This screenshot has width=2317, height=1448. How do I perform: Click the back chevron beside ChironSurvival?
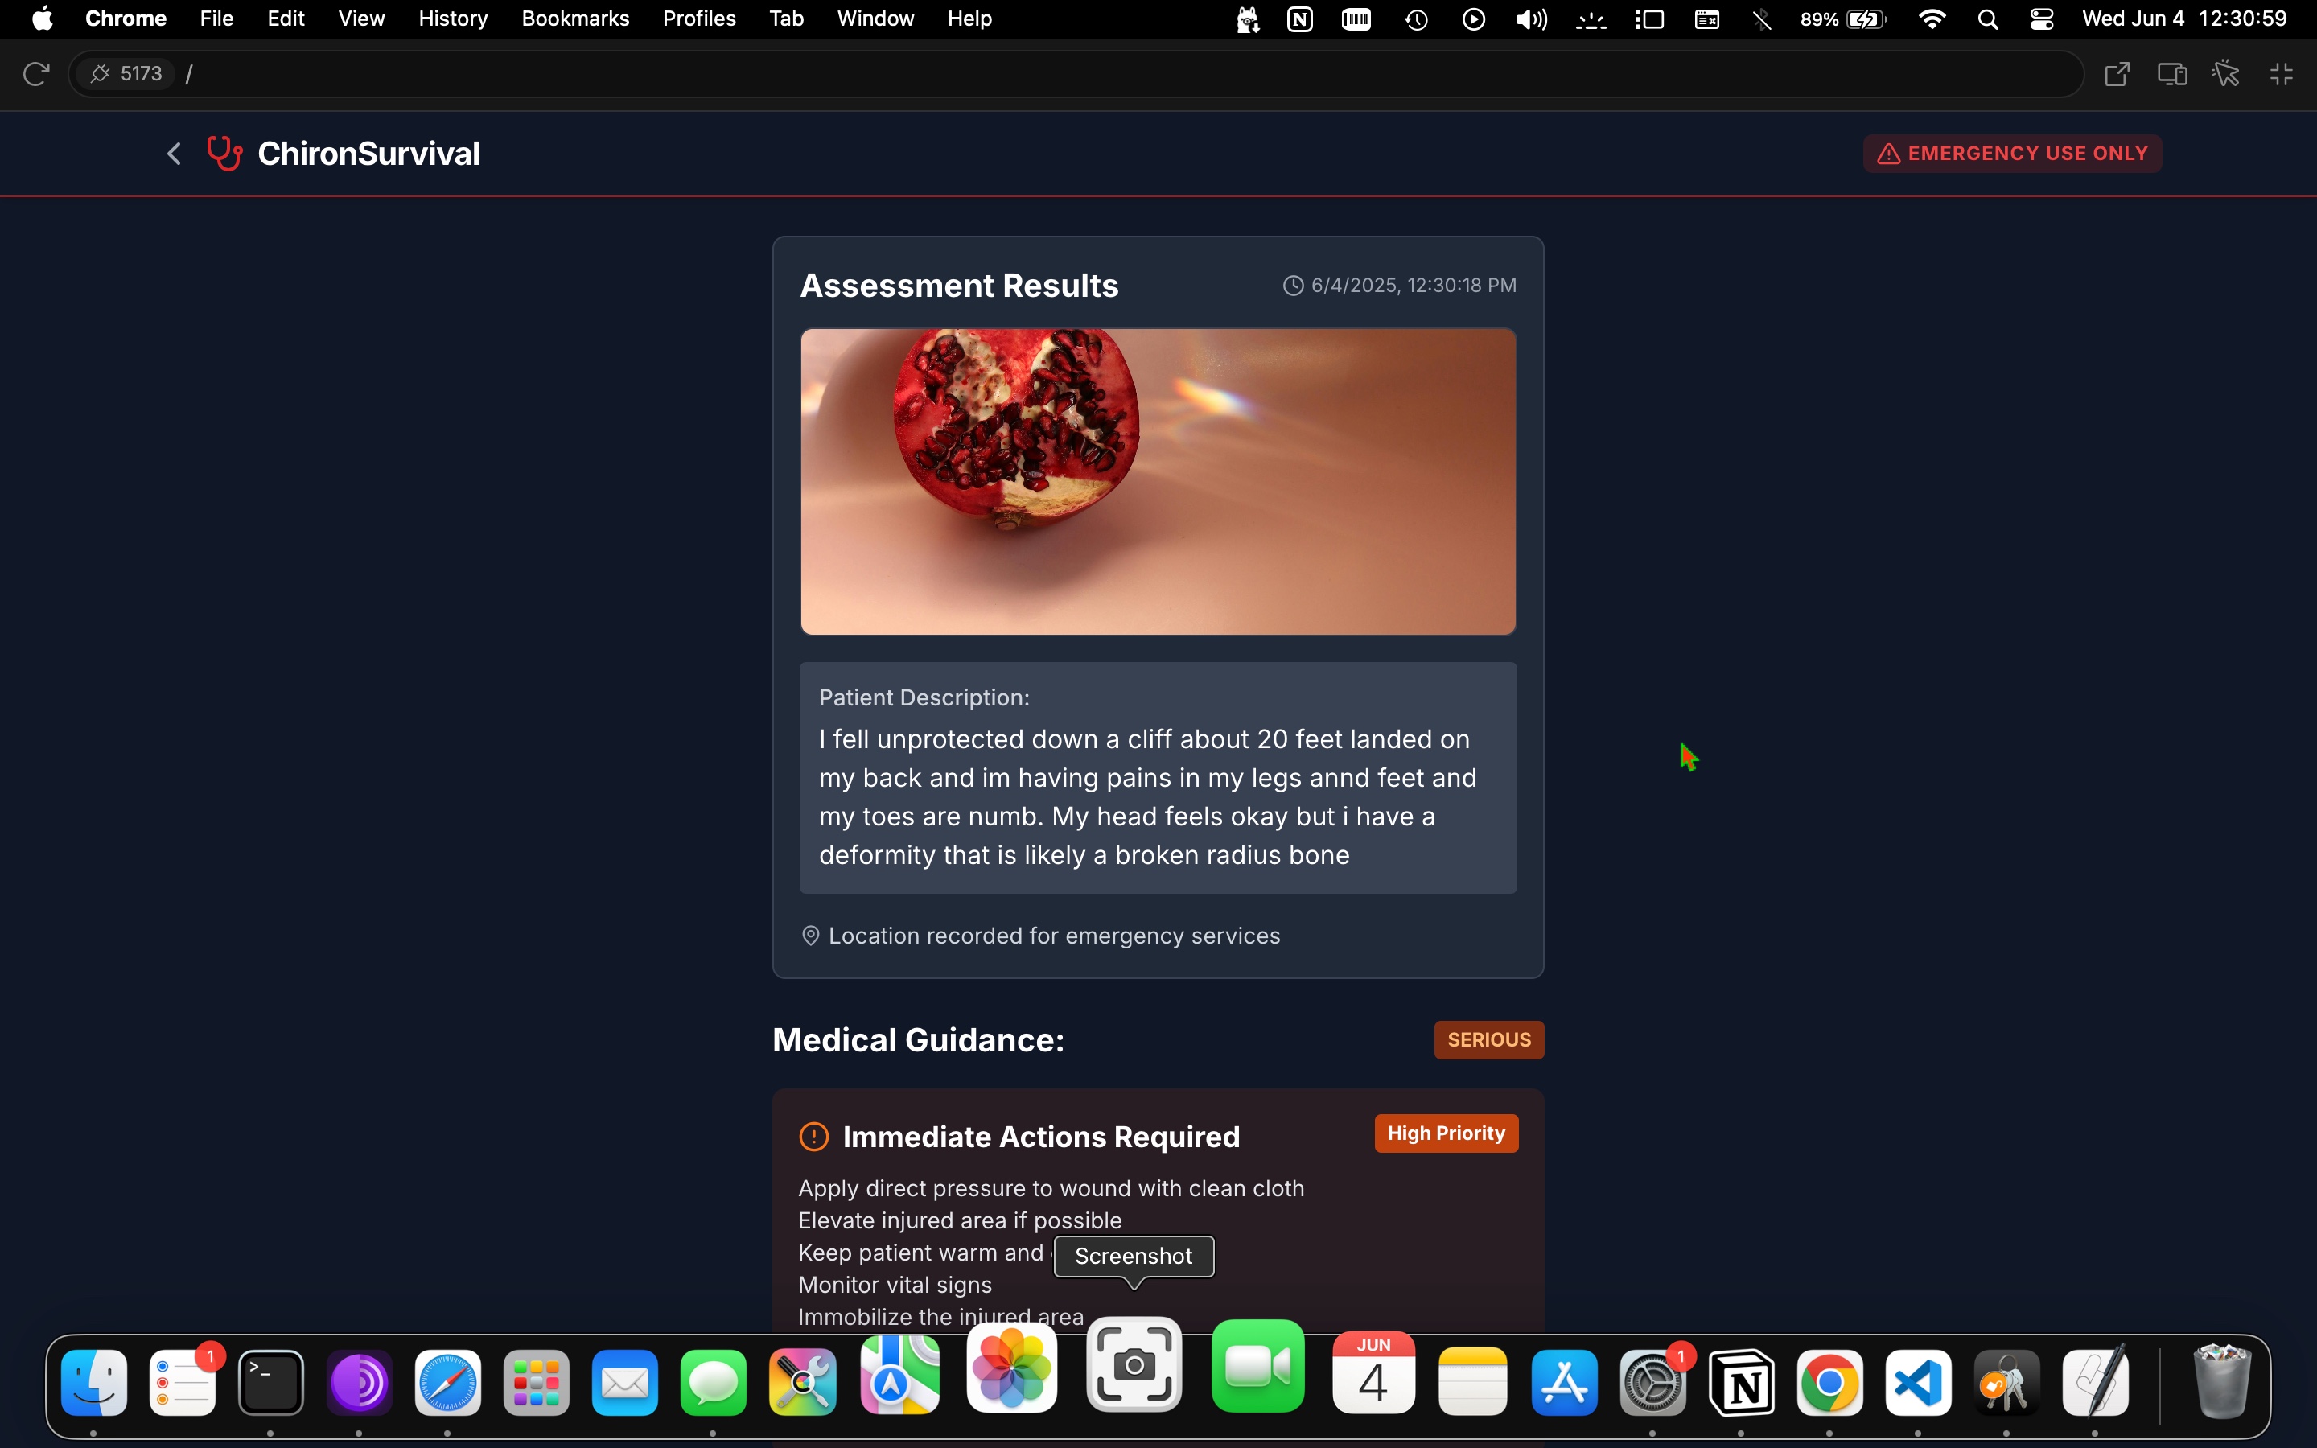point(175,153)
